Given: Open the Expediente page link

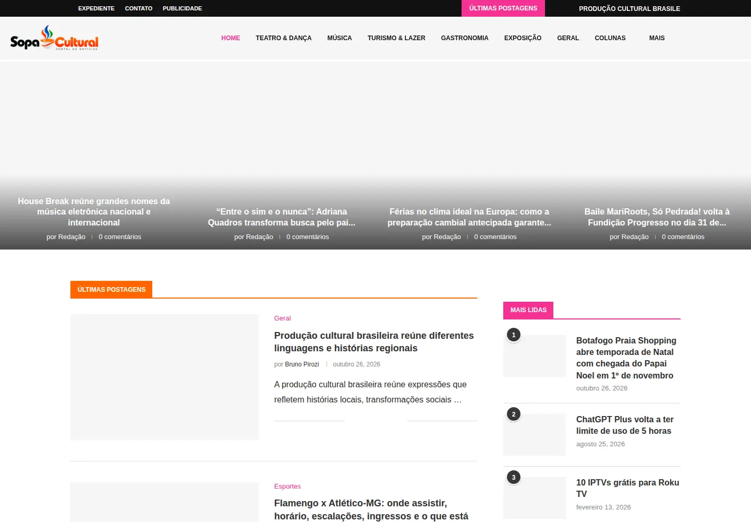Looking at the screenshot, I should pyautogui.click(x=96, y=8).
